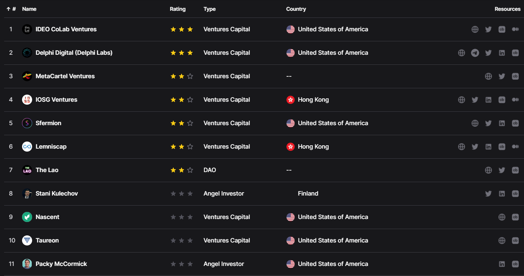Click the star rating for Lemniscap
The image size is (524, 276).
[182, 147]
